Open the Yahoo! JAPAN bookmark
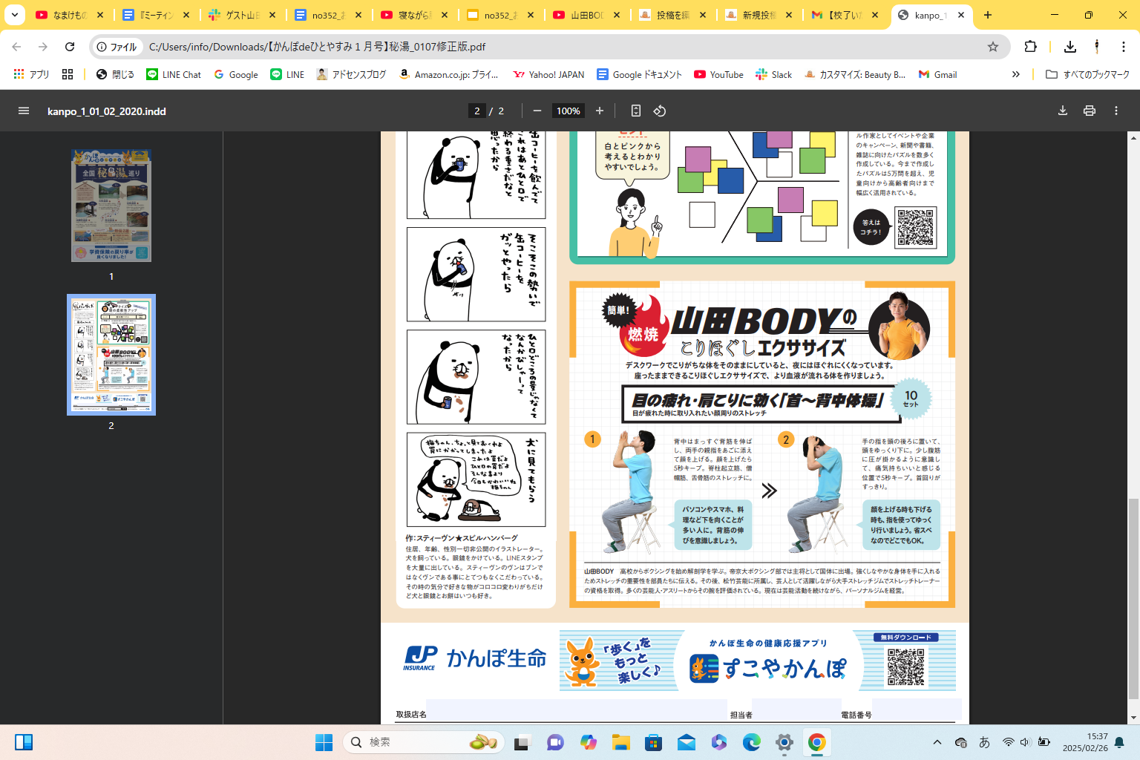The width and height of the screenshot is (1140, 760). pos(548,74)
